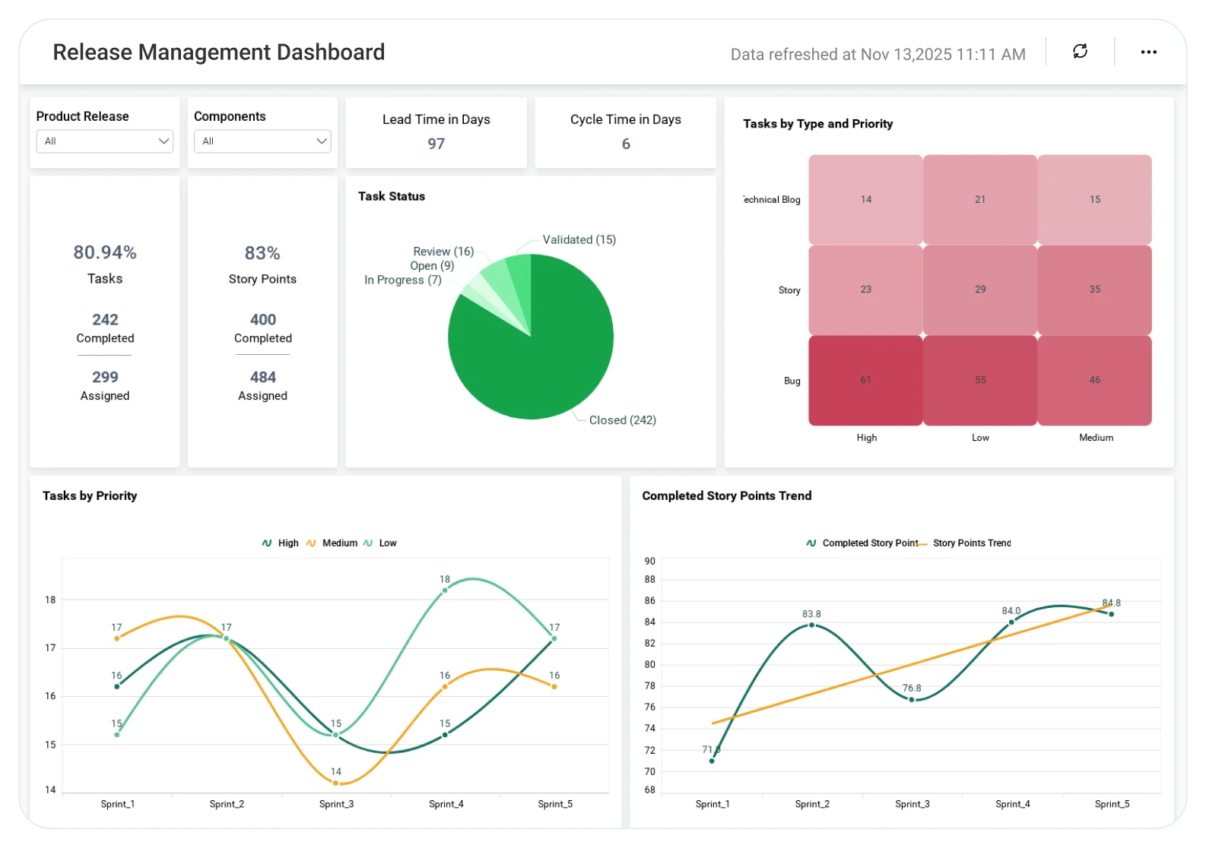Toggle the Low series legend in Tasks by Priority
The width and height of the screenshot is (1206, 845).
[x=379, y=543]
